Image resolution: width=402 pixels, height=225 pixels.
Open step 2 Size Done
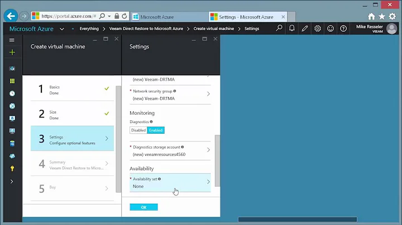[72, 114]
